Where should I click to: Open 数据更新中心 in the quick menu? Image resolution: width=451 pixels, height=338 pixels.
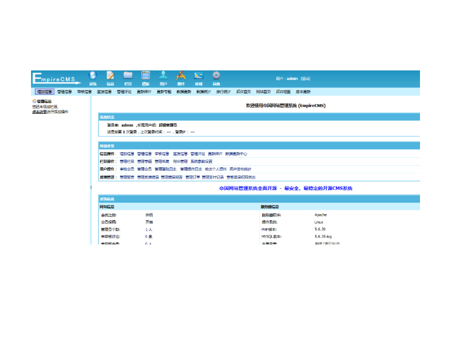point(236,153)
